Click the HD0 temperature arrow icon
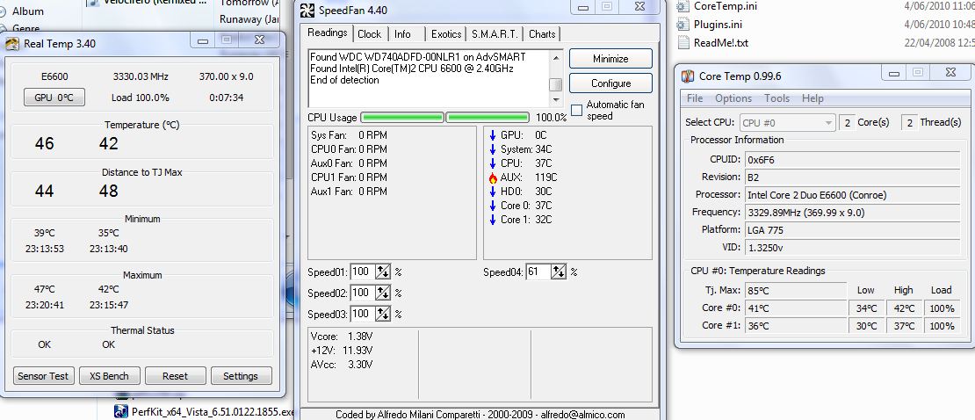The image size is (975, 420). pyautogui.click(x=493, y=192)
